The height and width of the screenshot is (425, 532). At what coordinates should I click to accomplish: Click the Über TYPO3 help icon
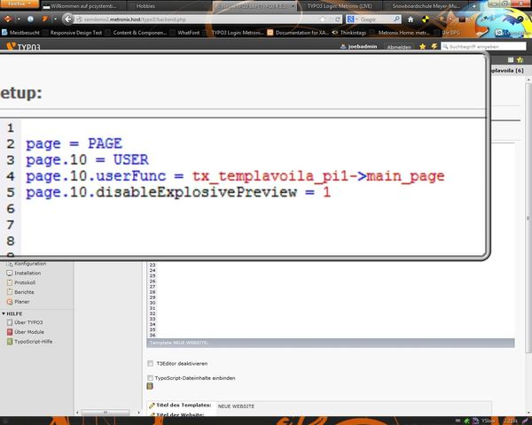click(8, 322)
